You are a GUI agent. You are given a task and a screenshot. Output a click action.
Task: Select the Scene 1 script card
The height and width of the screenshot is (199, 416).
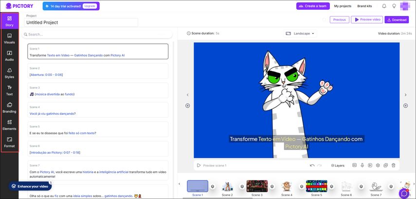pyautogui.click(x=98, y=52)
